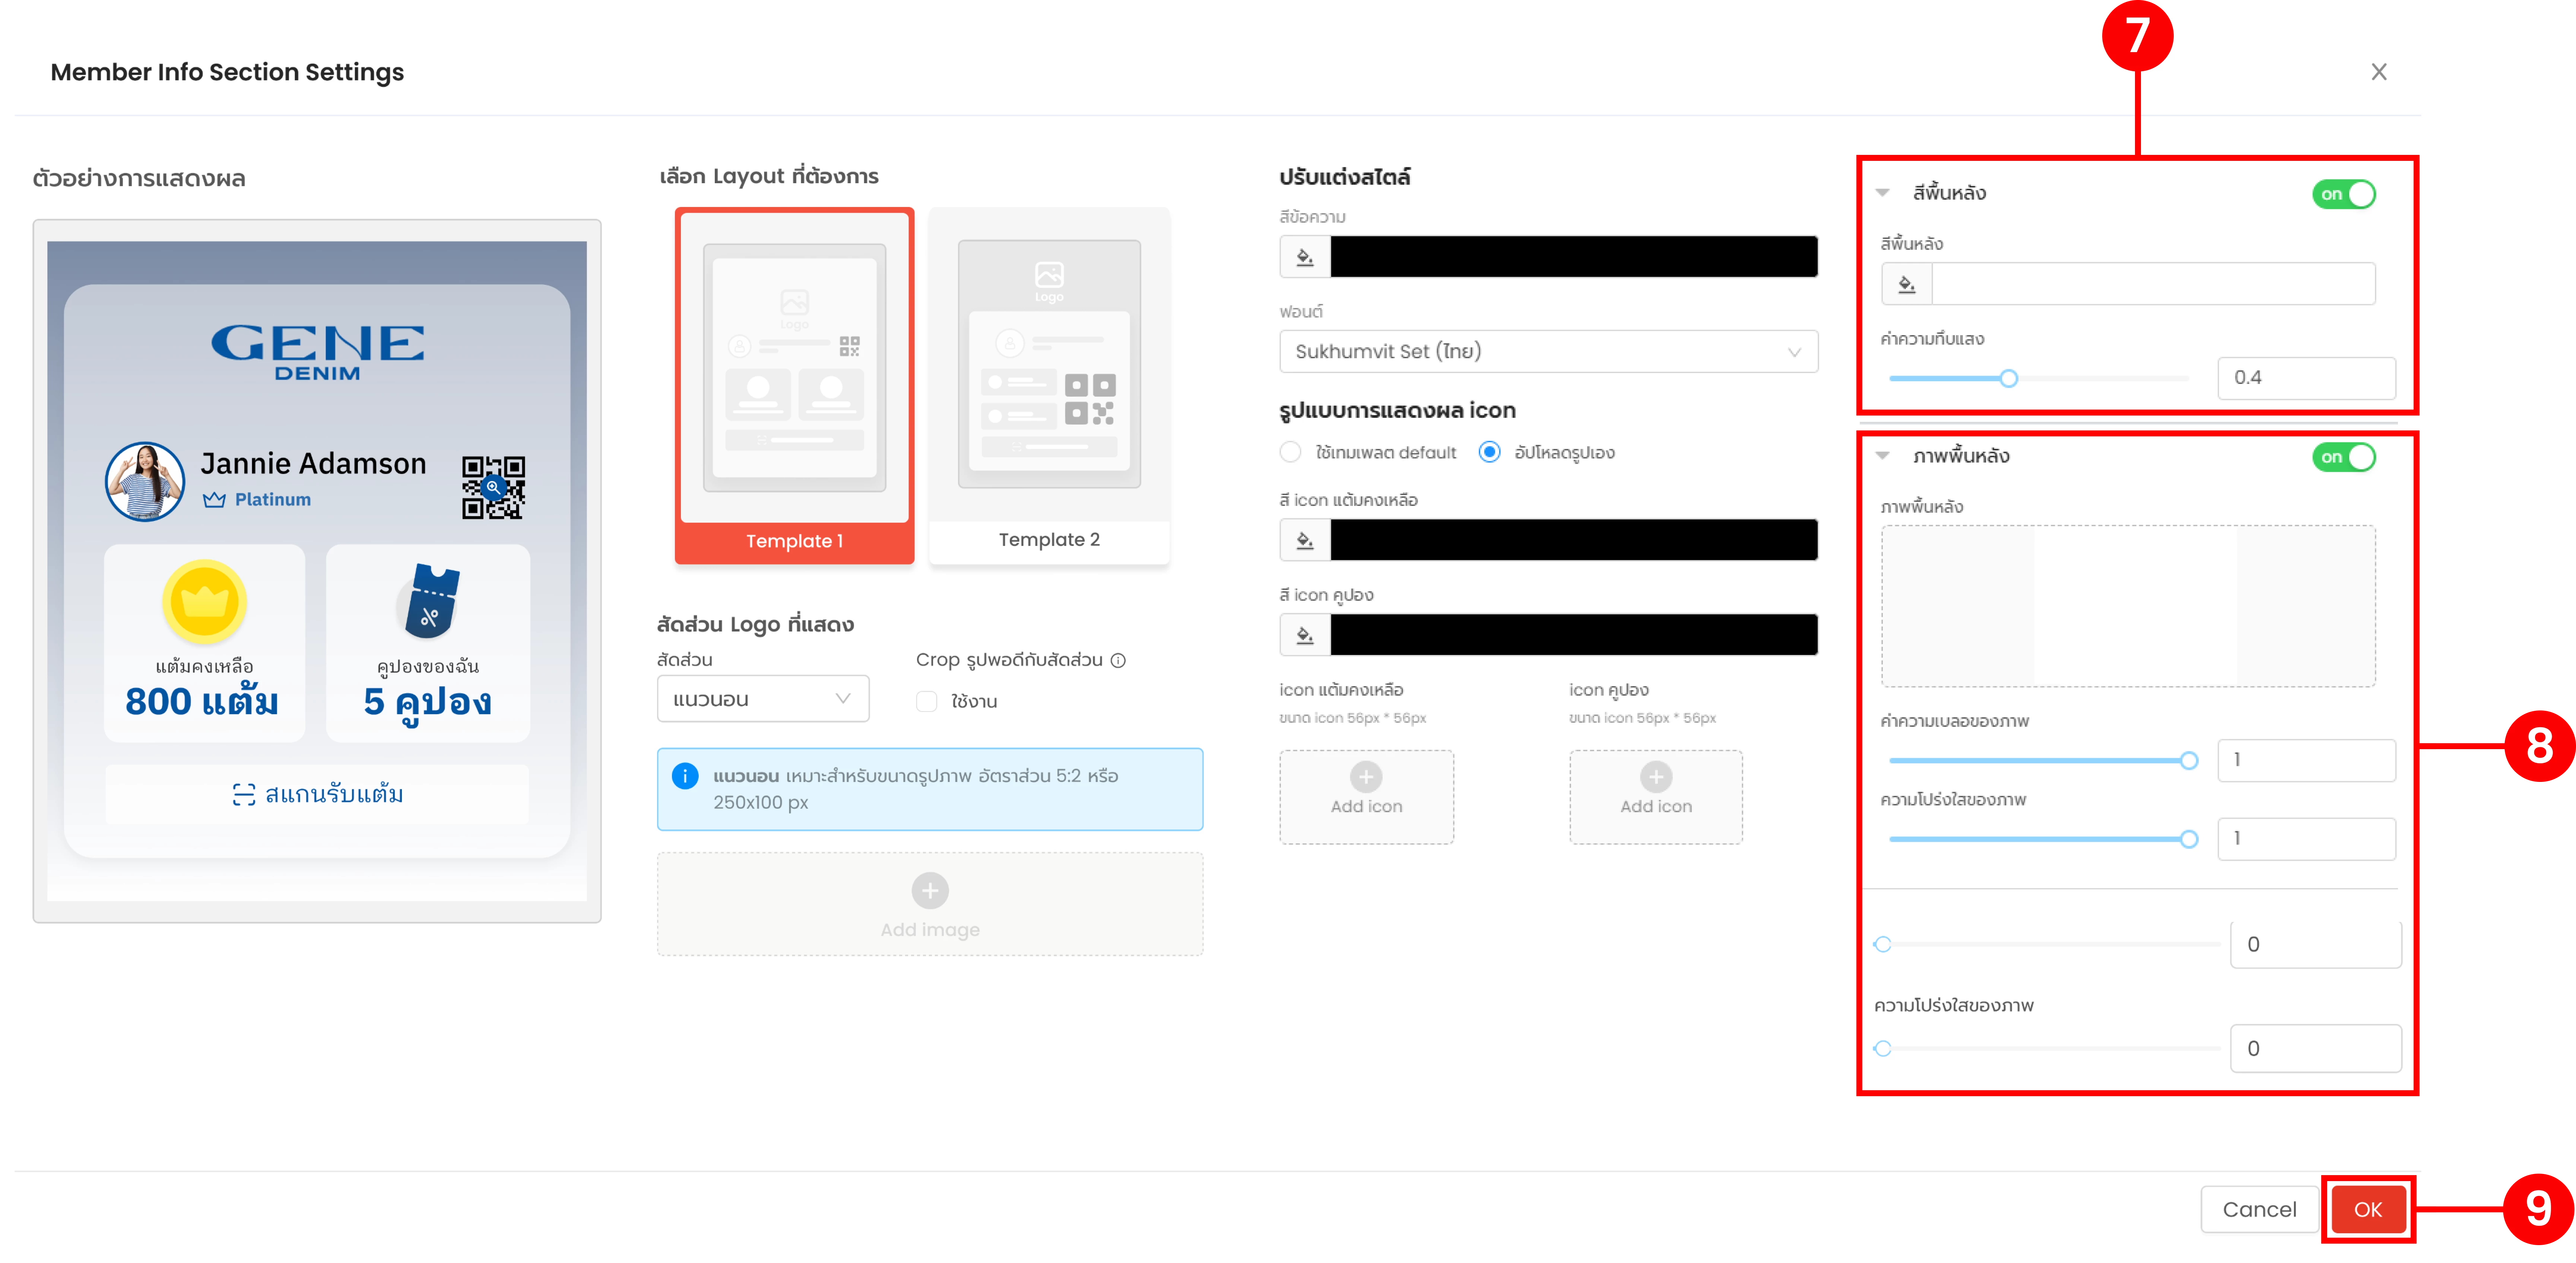Click the plus icon in Add image area
This screenshot has width=2576, height=1263.
[x=930, y=890]
